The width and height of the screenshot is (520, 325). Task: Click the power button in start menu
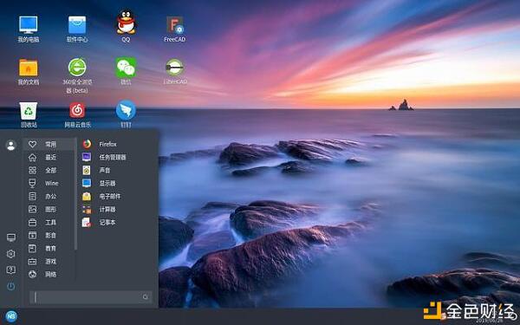[x=11, y=286]
